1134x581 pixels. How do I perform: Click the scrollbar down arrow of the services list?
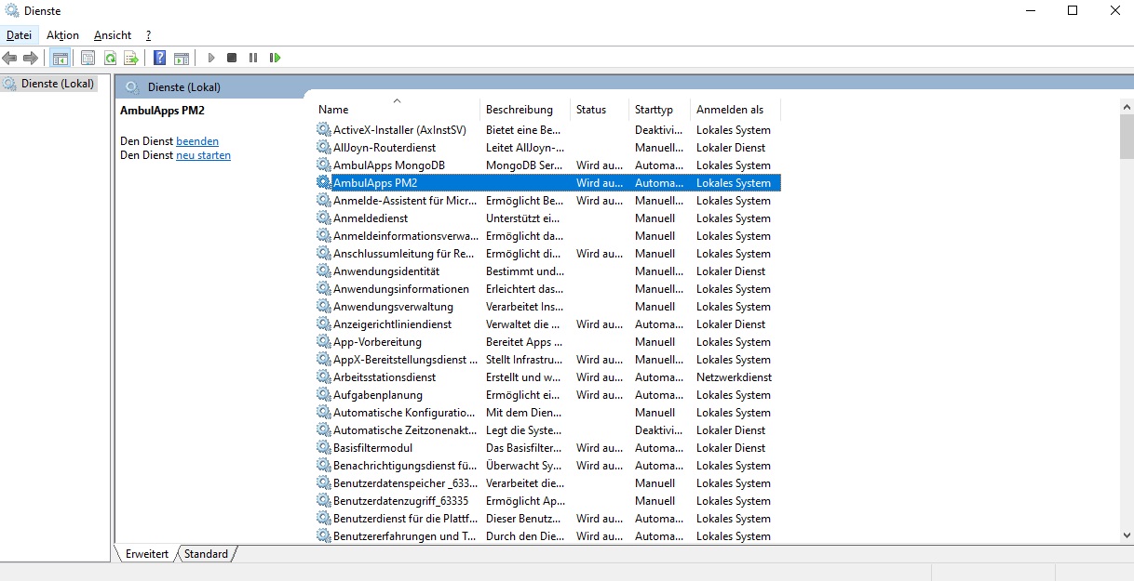click(x=1127, y=535)
